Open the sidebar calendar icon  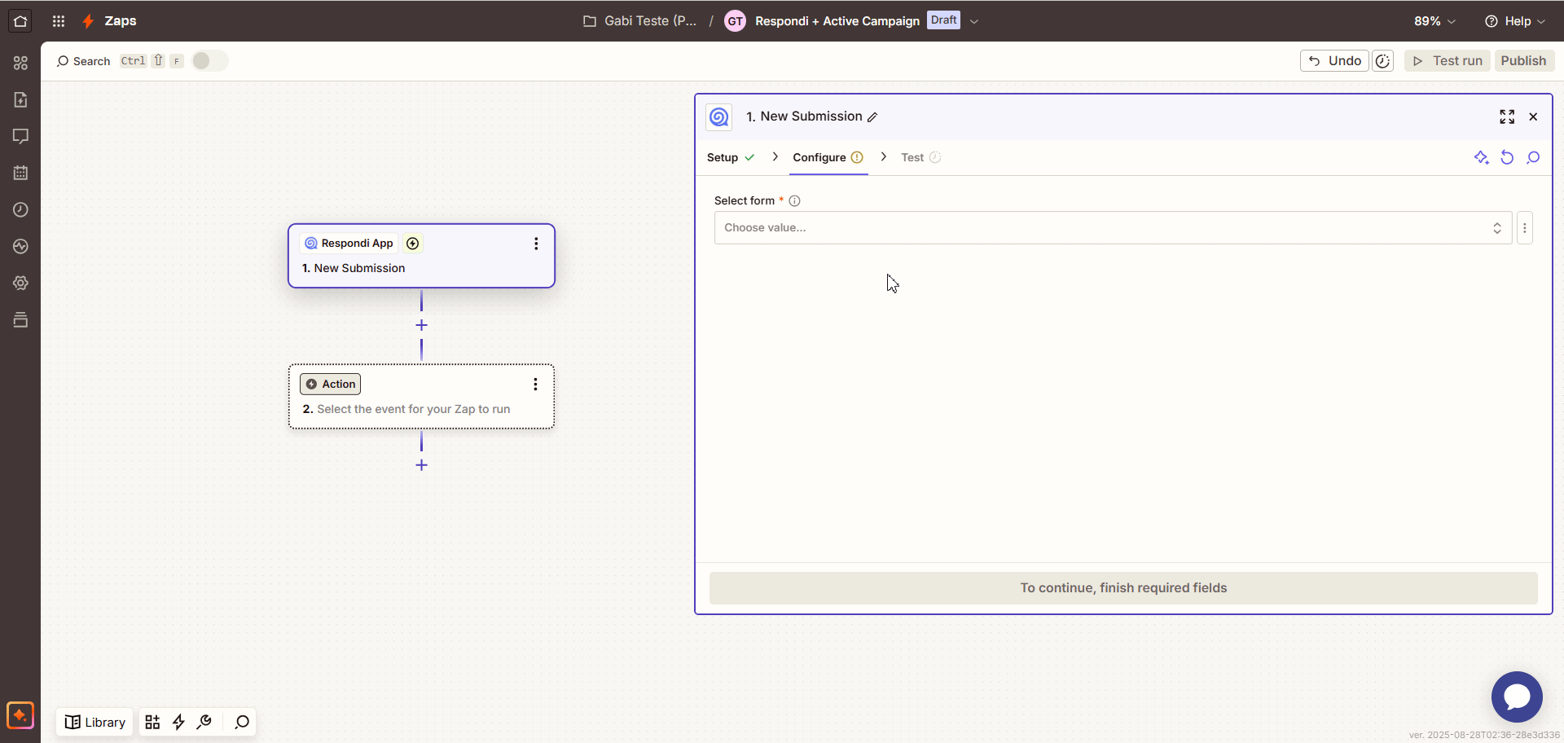[20, 173]
